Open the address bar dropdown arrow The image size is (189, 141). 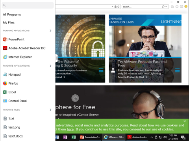tap(112, 7)
